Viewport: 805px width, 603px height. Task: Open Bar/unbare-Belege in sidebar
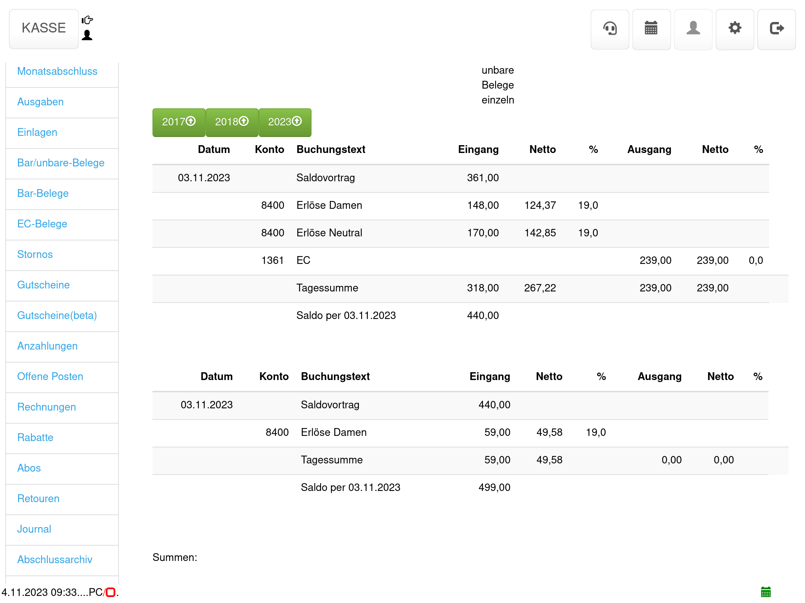click(61, 163)
